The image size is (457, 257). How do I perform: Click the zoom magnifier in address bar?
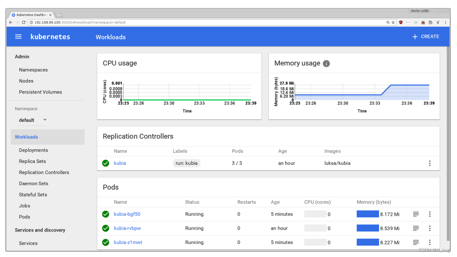[388, 22]
